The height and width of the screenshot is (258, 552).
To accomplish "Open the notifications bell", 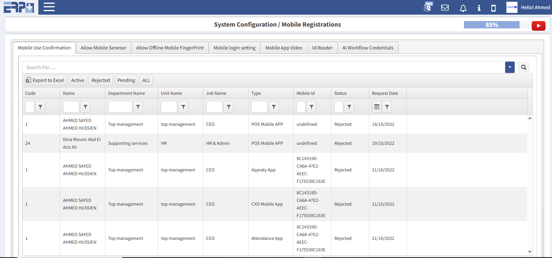I will 463,8.
